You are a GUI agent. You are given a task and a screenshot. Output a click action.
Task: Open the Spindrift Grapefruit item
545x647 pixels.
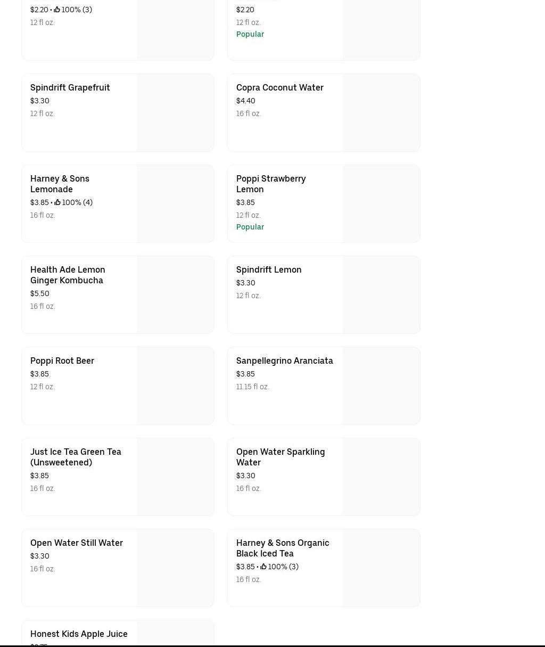point(70,88)
